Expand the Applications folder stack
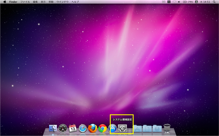The image size is (219, 136). click(x=137, y=128)
